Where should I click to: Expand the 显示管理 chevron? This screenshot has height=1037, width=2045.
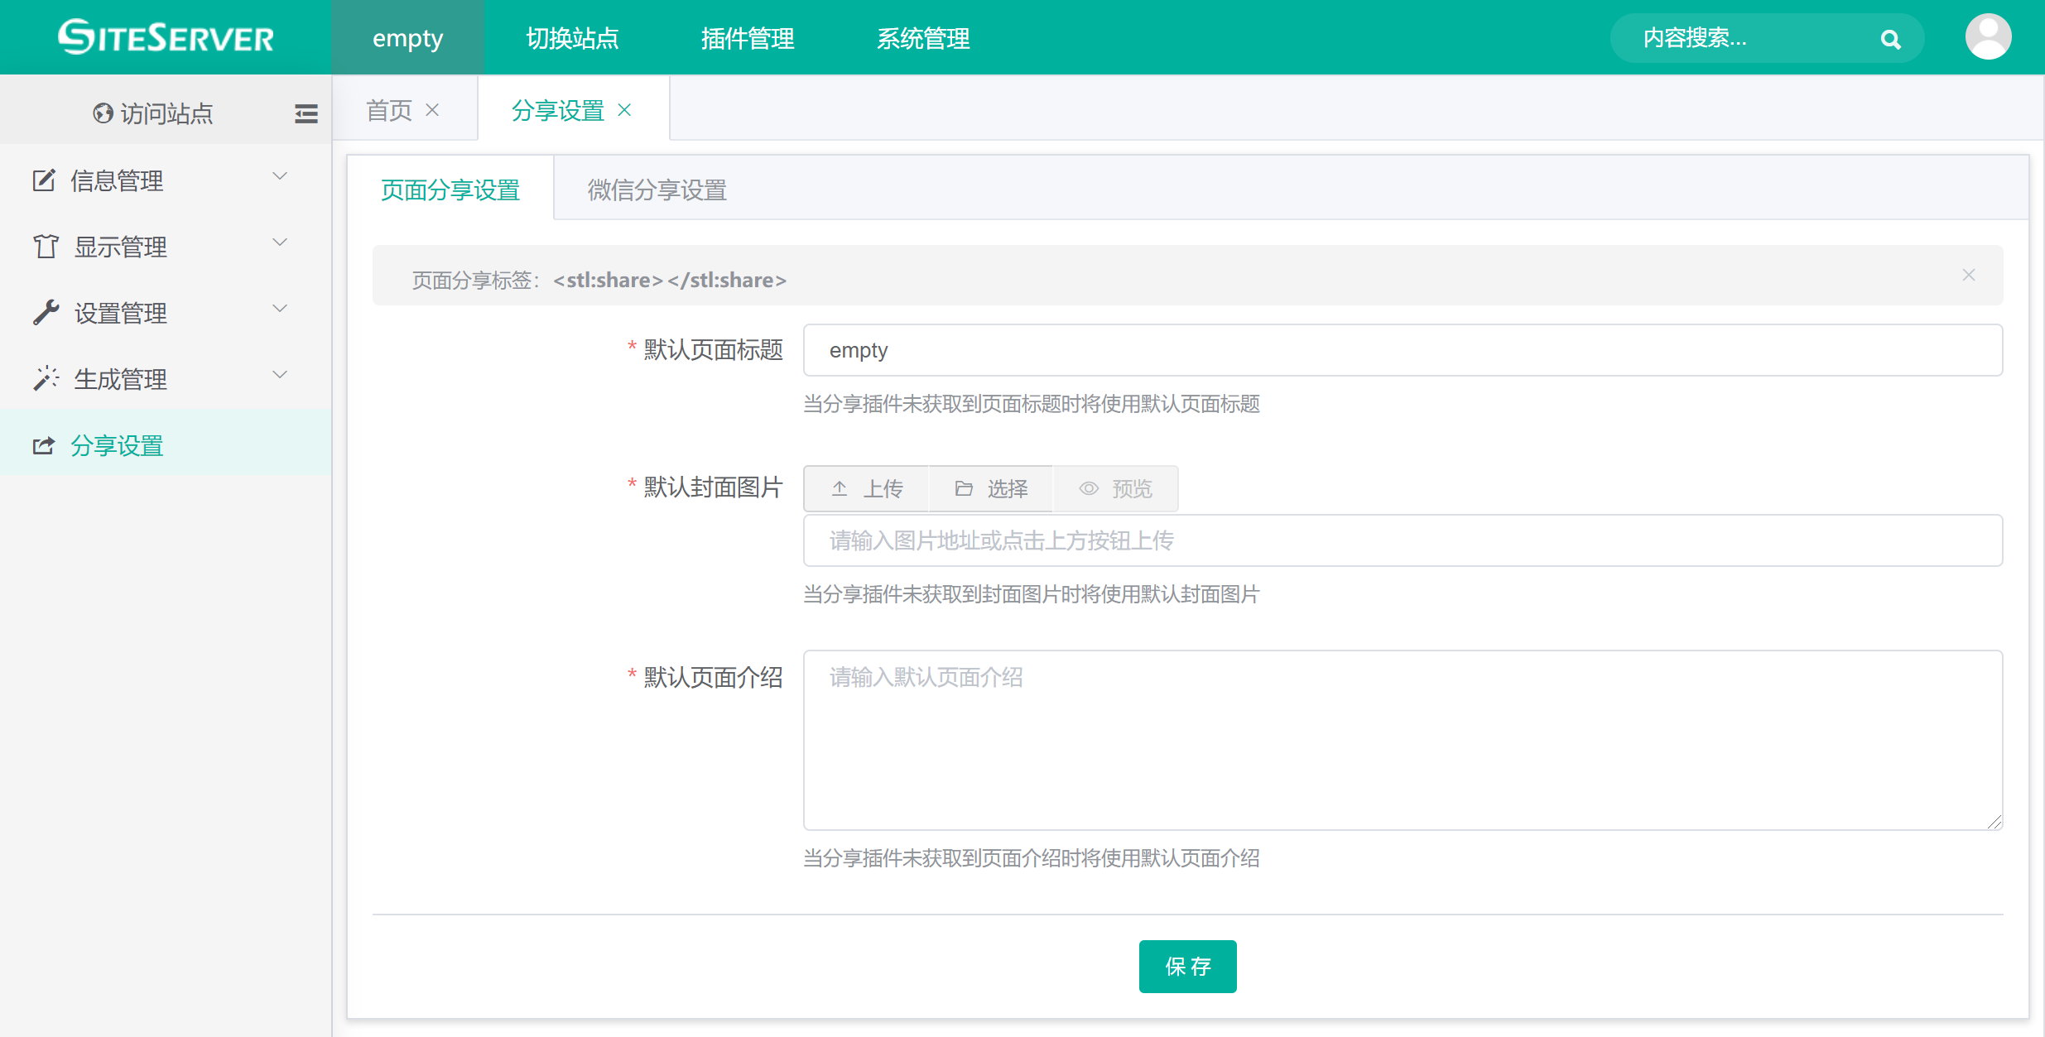tap(280, 242)
